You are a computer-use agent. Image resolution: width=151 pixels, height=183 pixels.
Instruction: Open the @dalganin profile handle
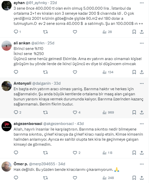click(x=41, y=83)
